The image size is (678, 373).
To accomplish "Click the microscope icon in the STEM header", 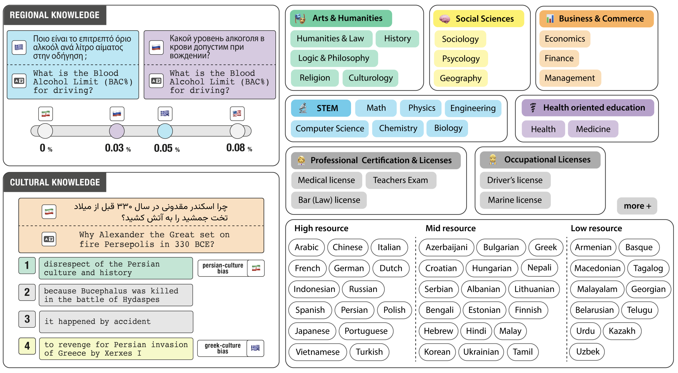I will pos(303,108).
